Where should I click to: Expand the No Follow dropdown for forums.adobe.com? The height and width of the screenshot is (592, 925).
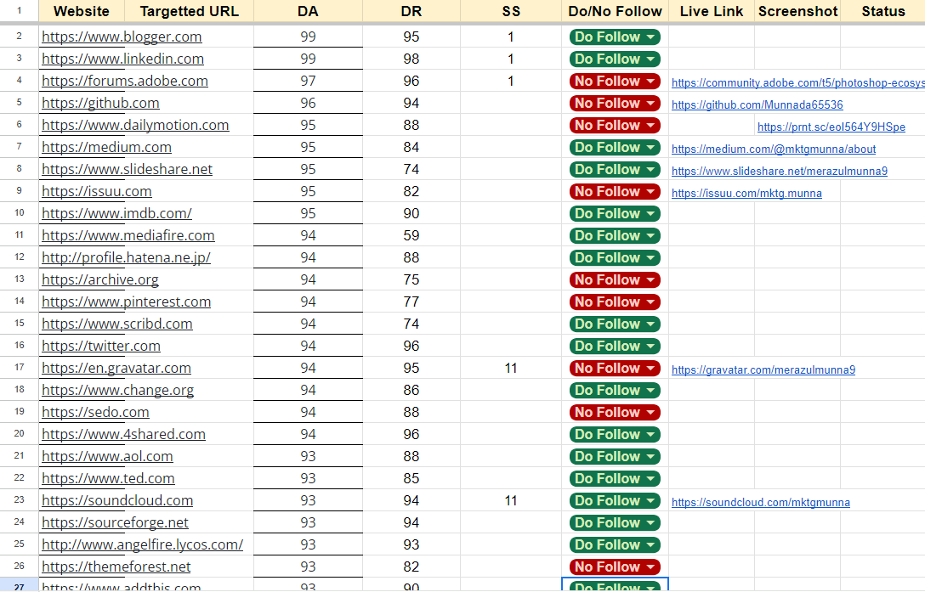(615, 81)
